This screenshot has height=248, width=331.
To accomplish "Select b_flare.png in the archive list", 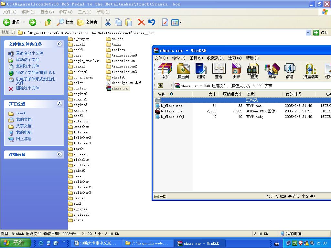I will pos(172,111).
